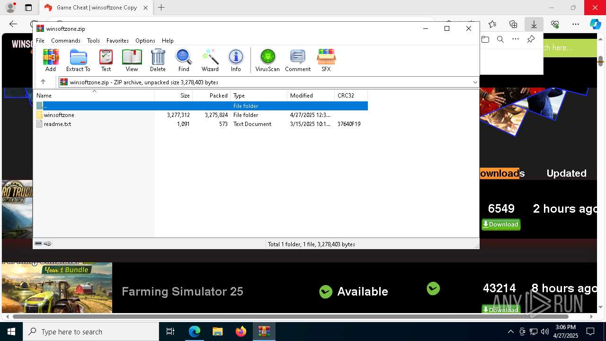The width and height of the screenshot is (606, 341).
Task: Click the taskbar search box
Action: 91,332
